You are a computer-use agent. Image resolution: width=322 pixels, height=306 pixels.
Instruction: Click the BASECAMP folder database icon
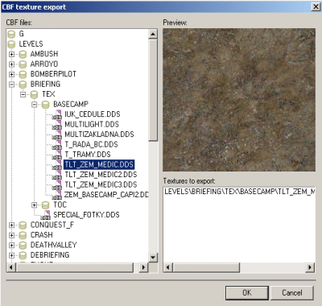(45, 105)
